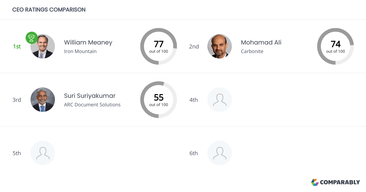The width and height of the screenshot is (366, 192).
Task: Click the 5th place empty avatar icon
Action: tap(43, 153)
